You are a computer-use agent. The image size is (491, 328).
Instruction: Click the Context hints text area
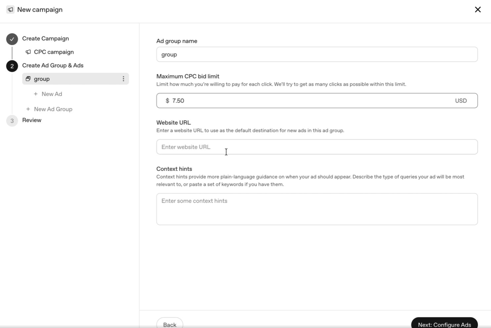(x=317, y=209)
